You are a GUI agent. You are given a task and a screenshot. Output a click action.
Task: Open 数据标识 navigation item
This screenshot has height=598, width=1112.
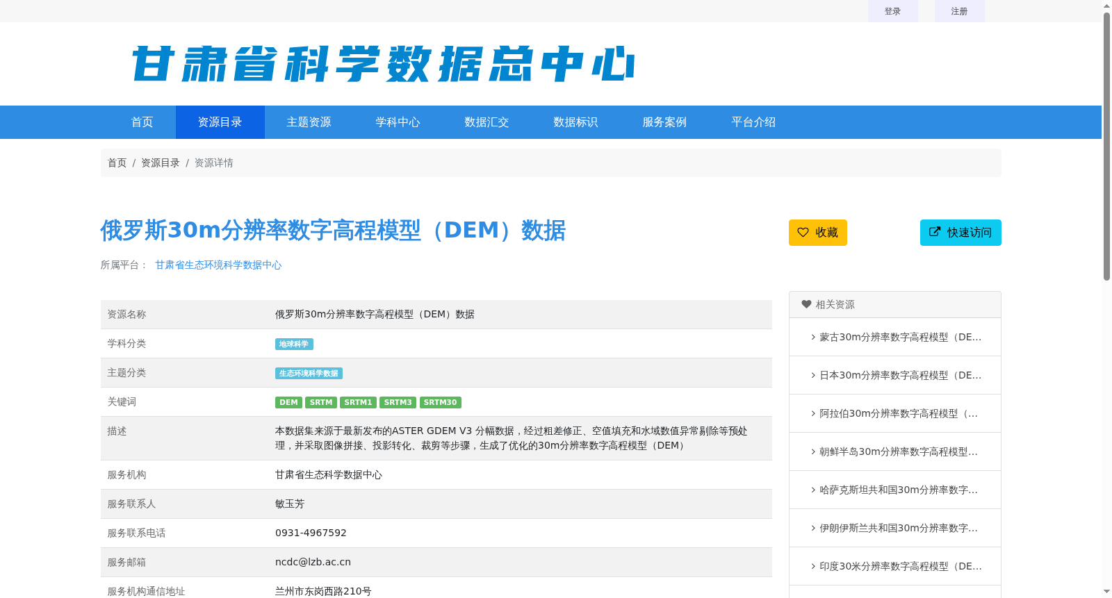pyautogui.click(x=576, y=122)
